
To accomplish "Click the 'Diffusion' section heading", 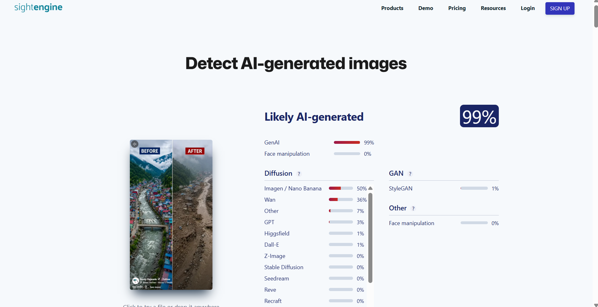I will (278, 174).
